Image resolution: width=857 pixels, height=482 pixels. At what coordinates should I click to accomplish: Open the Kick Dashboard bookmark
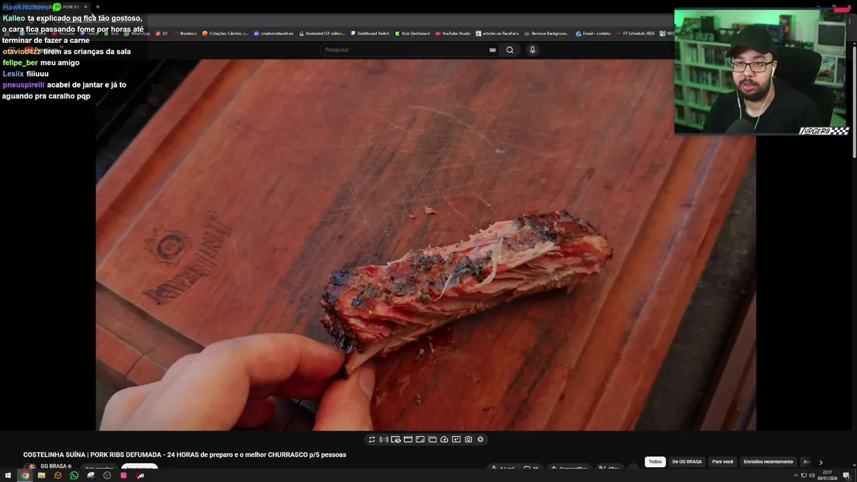point(412,33)
